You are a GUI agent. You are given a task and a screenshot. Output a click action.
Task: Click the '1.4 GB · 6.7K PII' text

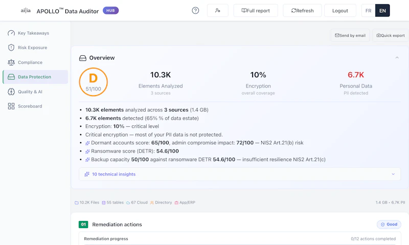pos(390,203)
